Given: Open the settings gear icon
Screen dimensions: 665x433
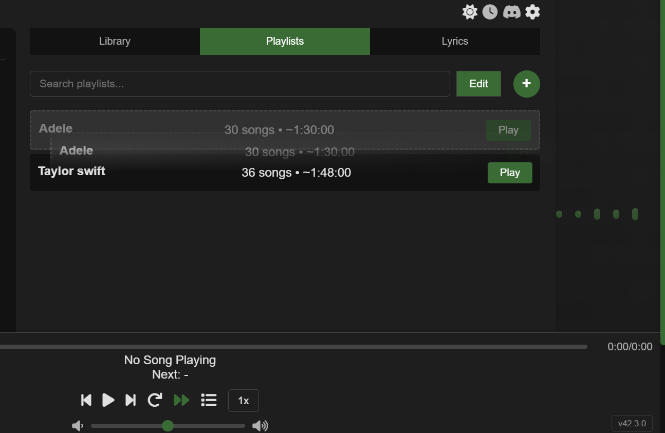Looking at the screenshot, I should pos(532,12).
